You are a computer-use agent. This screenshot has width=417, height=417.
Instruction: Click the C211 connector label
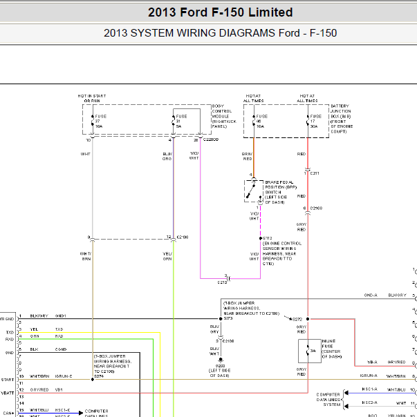(x=315, y=173)
